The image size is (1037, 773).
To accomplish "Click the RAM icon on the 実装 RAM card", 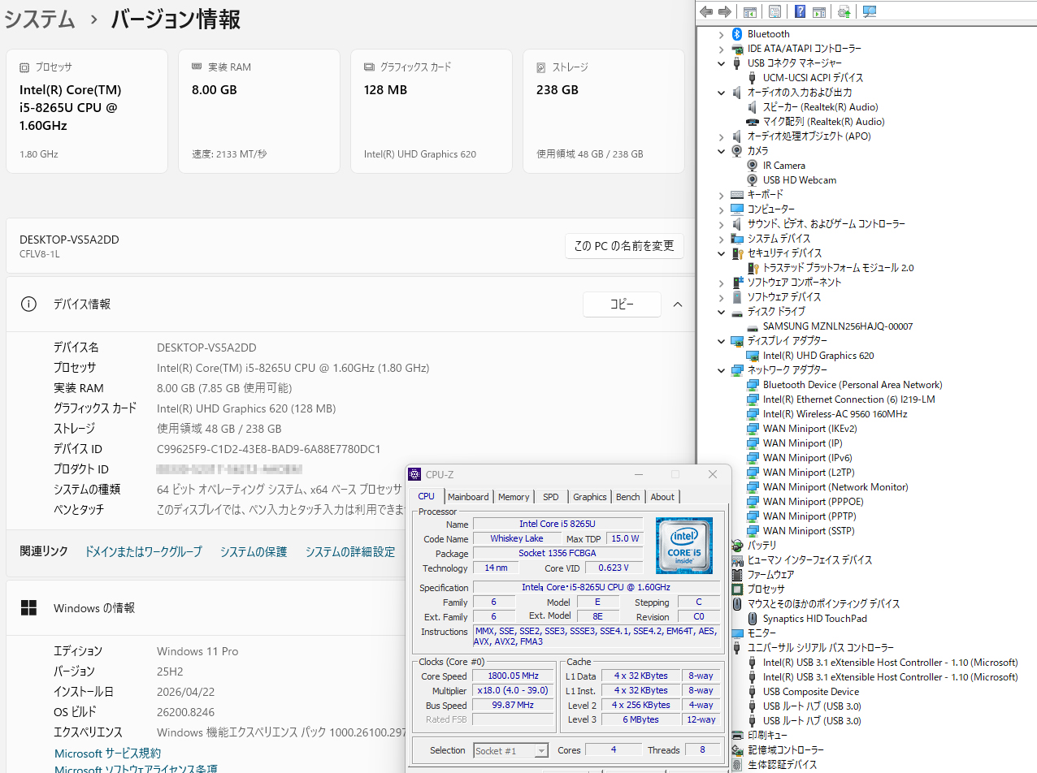I will coord(197,67).
